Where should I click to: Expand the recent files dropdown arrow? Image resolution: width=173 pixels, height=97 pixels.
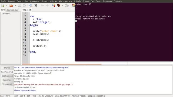[15, 5]
